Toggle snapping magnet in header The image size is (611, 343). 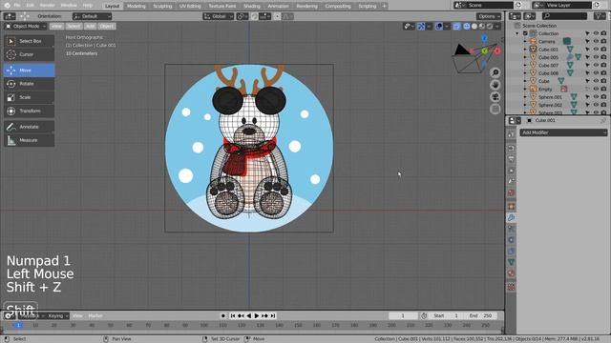(255, 16)
